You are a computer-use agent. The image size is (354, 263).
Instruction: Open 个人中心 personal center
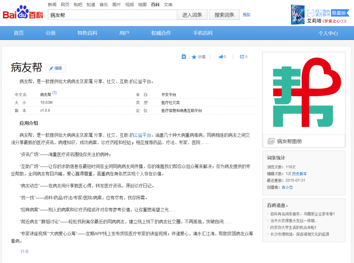[328, 33]
